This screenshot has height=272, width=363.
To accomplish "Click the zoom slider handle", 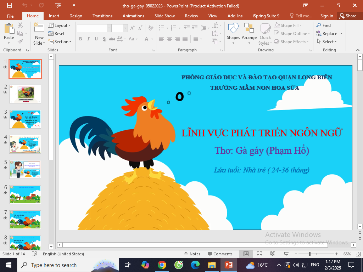I will point(309,254).
